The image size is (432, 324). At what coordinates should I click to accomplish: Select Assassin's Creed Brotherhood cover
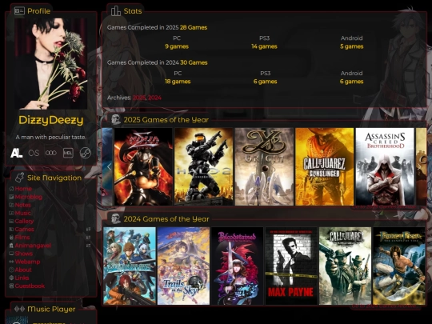[x=385, y=166]
